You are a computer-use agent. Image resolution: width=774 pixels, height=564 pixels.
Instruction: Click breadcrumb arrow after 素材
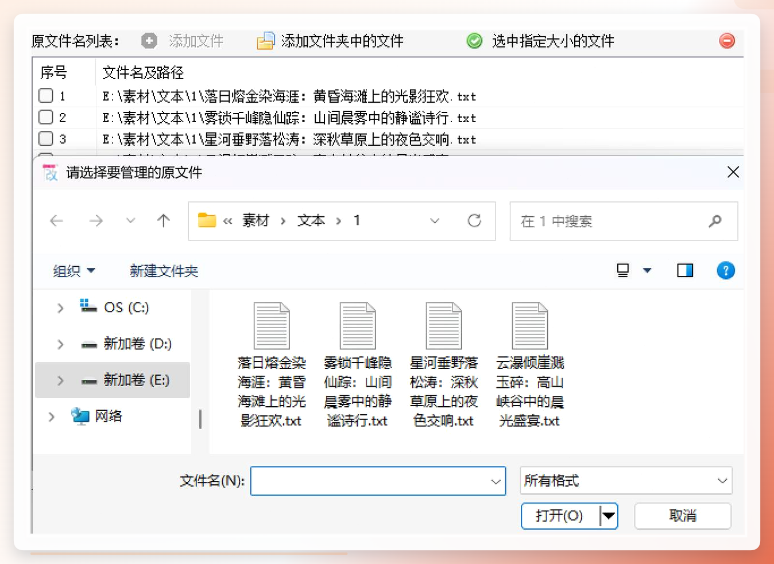(283, 221)
